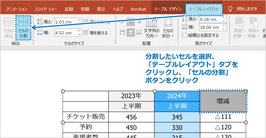Select middle vertical alignment icon
The height and width of the screenshot is (138, 266).
131,32
